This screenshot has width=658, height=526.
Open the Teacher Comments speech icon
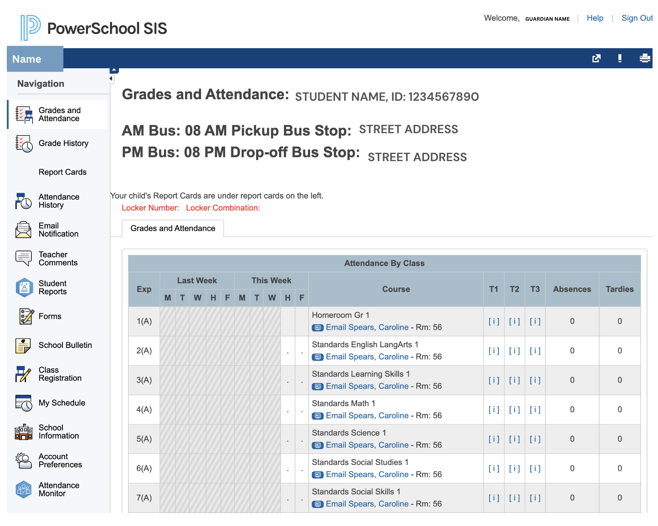click(23, 258)
